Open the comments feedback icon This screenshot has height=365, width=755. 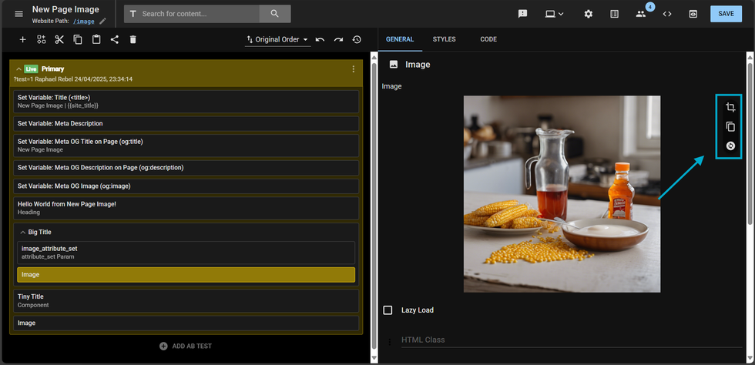[x=522, y=14]
